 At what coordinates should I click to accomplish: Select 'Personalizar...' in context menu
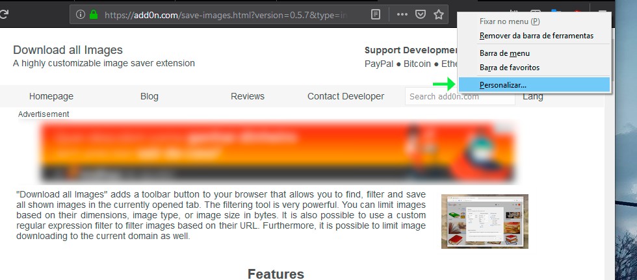pos(534,85)
